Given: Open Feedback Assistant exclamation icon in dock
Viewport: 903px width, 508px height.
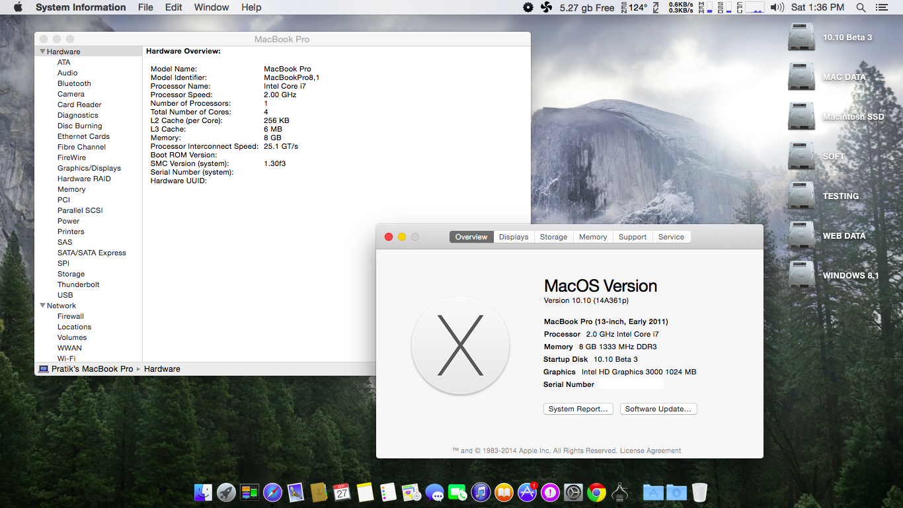Looking at the screenshot, I should pos(550,492).
